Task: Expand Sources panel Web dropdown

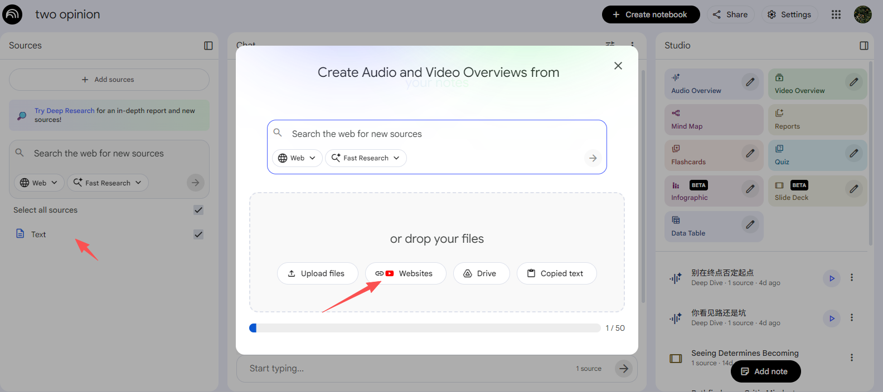Action: [x=39, y=183]
